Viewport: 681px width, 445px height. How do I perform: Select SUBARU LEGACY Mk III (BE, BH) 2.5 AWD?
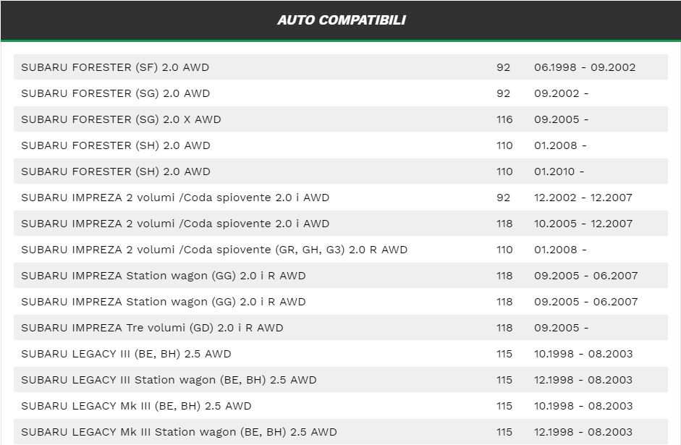340,406
